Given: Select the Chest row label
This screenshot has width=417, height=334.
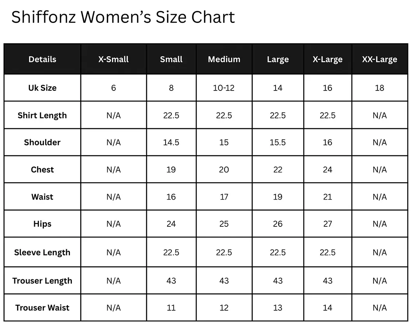Looking at the screenshot, I should tap(42, 169).
